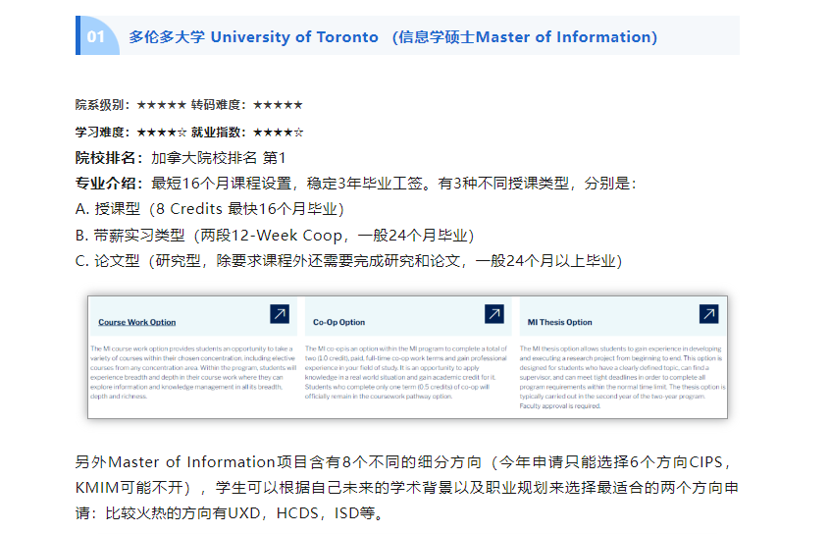Click line B. 带薪实习类型 Coop

(x=275, y=236)
